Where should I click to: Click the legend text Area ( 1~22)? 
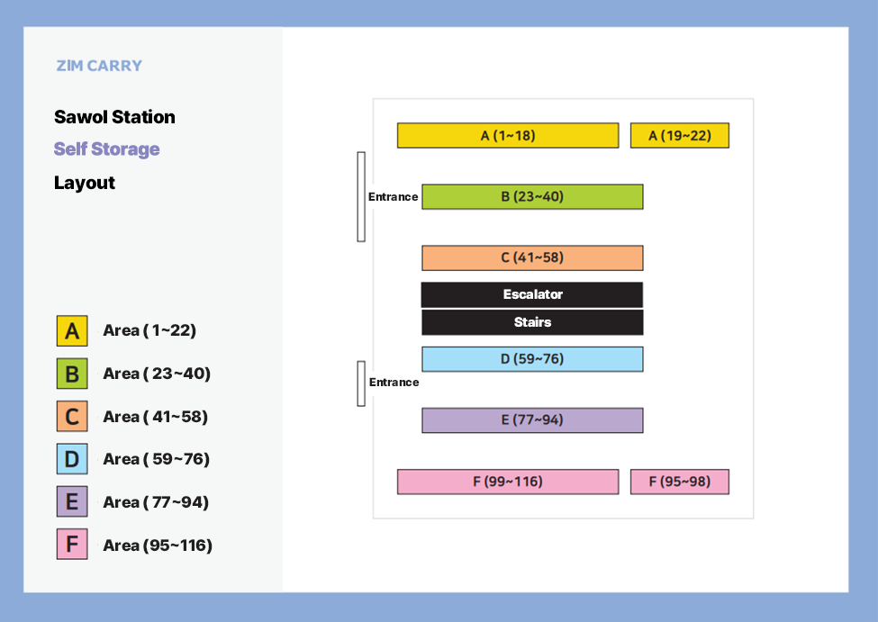pos(149,330)
